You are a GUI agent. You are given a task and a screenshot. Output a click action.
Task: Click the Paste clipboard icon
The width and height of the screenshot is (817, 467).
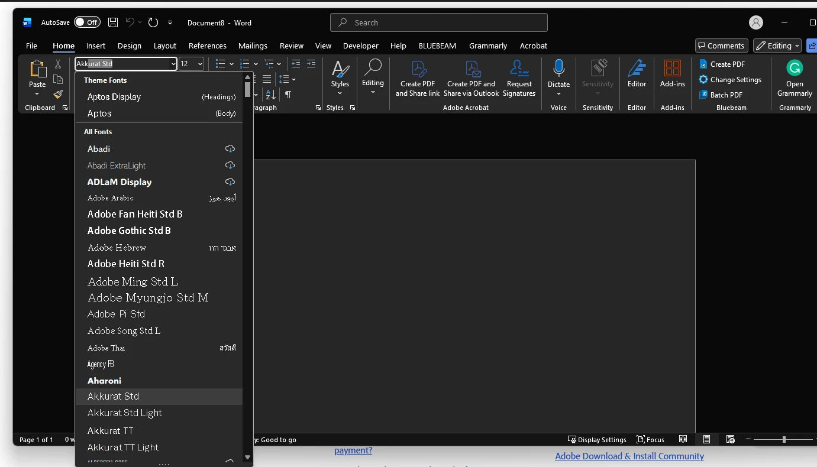(37, 70)
